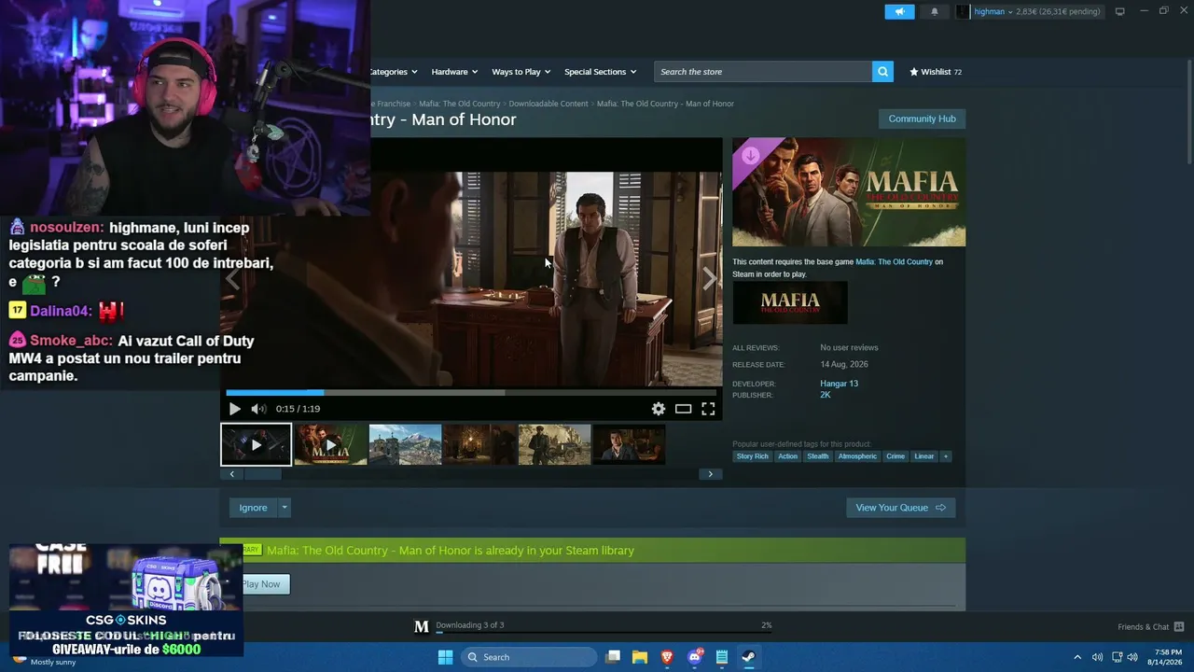Click the Ignore button
The height and width of the screenshot is (672, 1194).
pyautogui.click(x=253, y=508)
